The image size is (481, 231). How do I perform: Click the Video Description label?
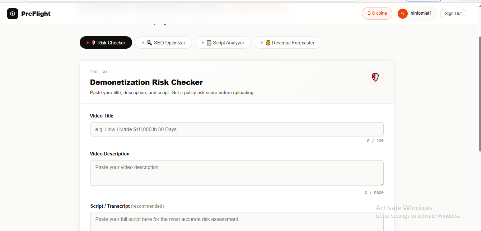[110, 154]
